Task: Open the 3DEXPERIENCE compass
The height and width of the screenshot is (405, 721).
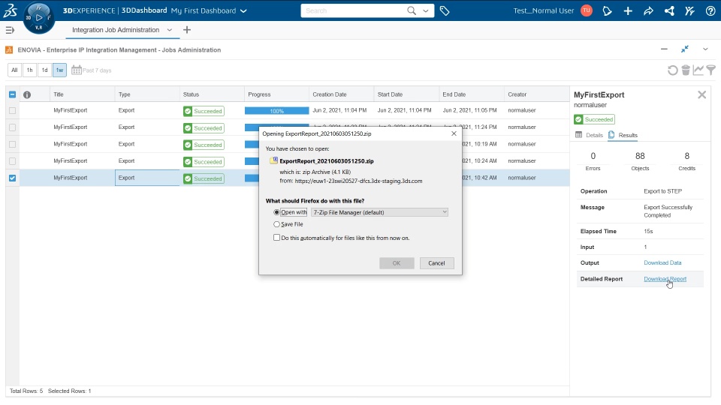Action: point(38,17)
